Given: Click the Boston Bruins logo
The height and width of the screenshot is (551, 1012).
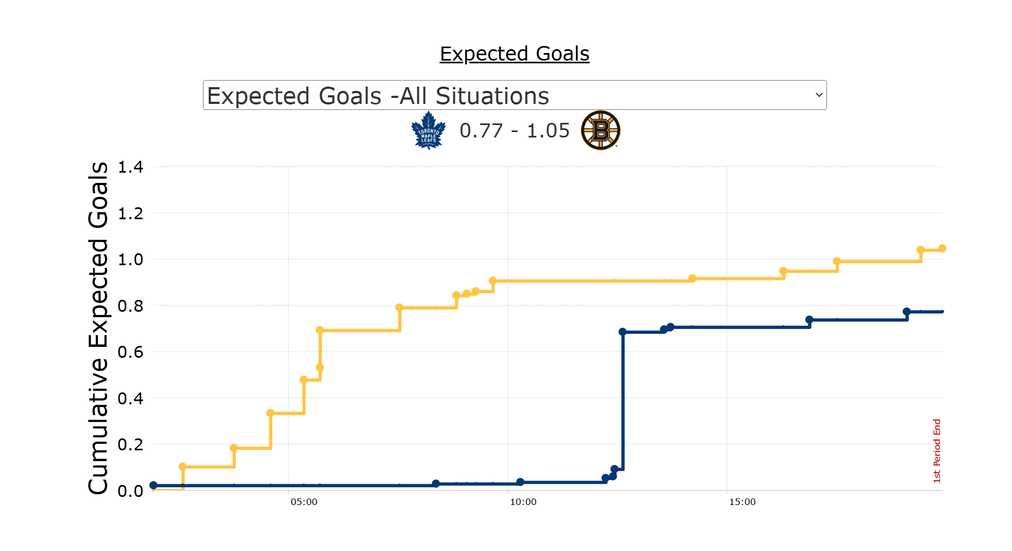Looking at the screenshot, I should point(600,130).
